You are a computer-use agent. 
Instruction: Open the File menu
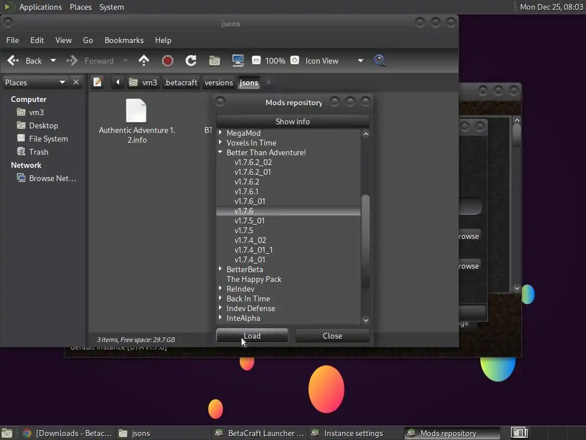pyautogui.click(x=13, y=41)
